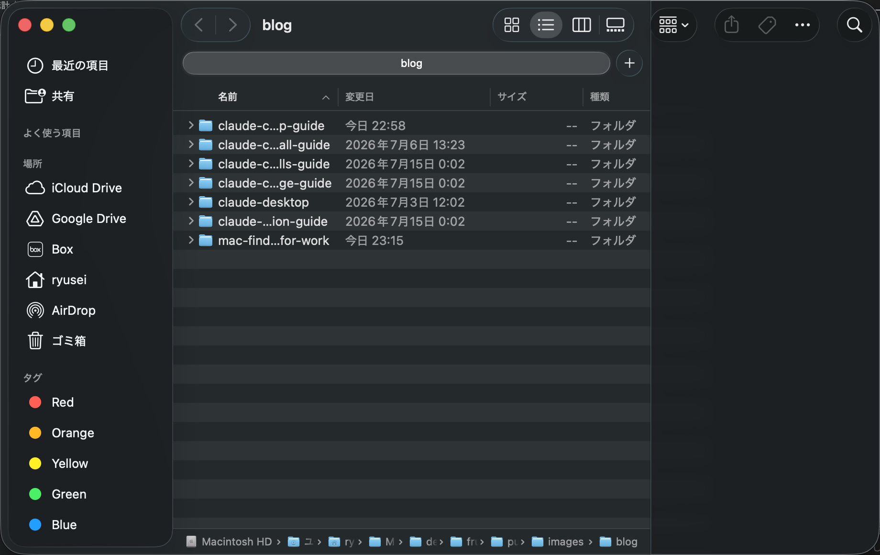Click blog folder in path bar

click(618, 542)
